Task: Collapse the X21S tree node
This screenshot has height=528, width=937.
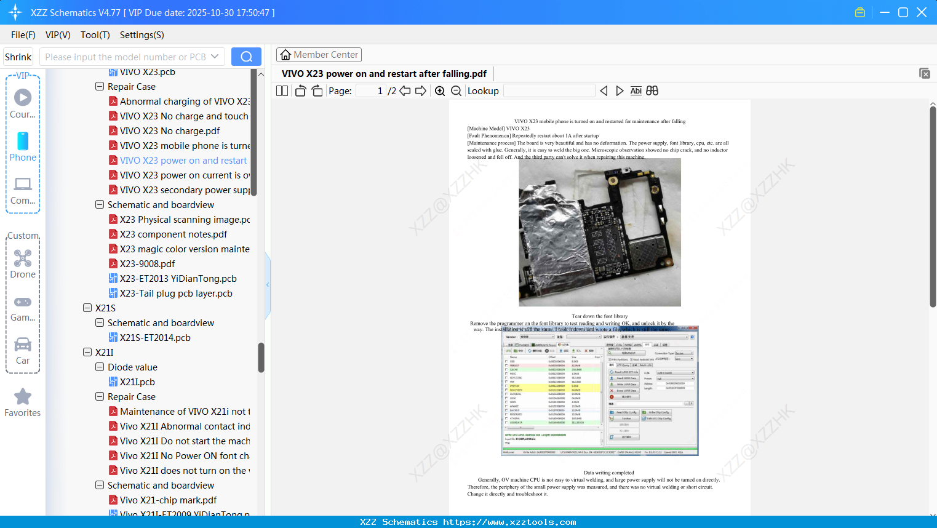Action: coord(87,308)
